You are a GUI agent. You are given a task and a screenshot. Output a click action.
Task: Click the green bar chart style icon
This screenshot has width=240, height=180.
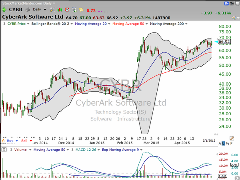click(60, 10)
